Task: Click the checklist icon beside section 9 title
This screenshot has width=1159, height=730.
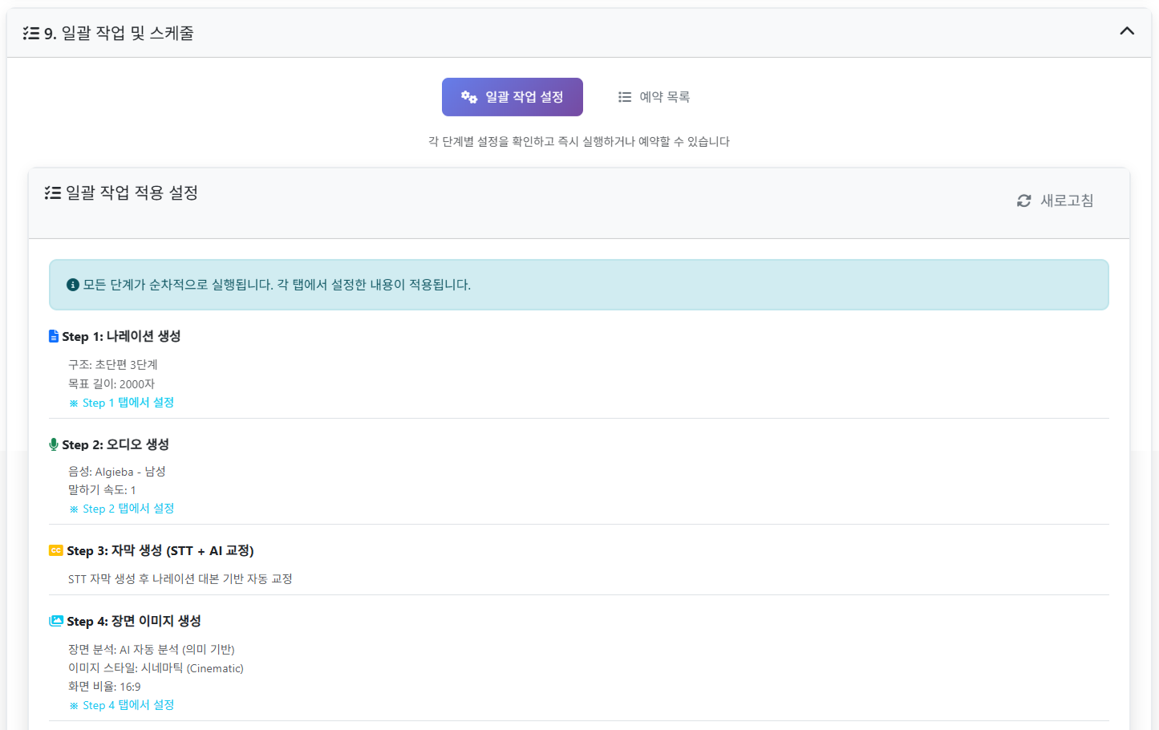Action: click(x=31, y=33)
